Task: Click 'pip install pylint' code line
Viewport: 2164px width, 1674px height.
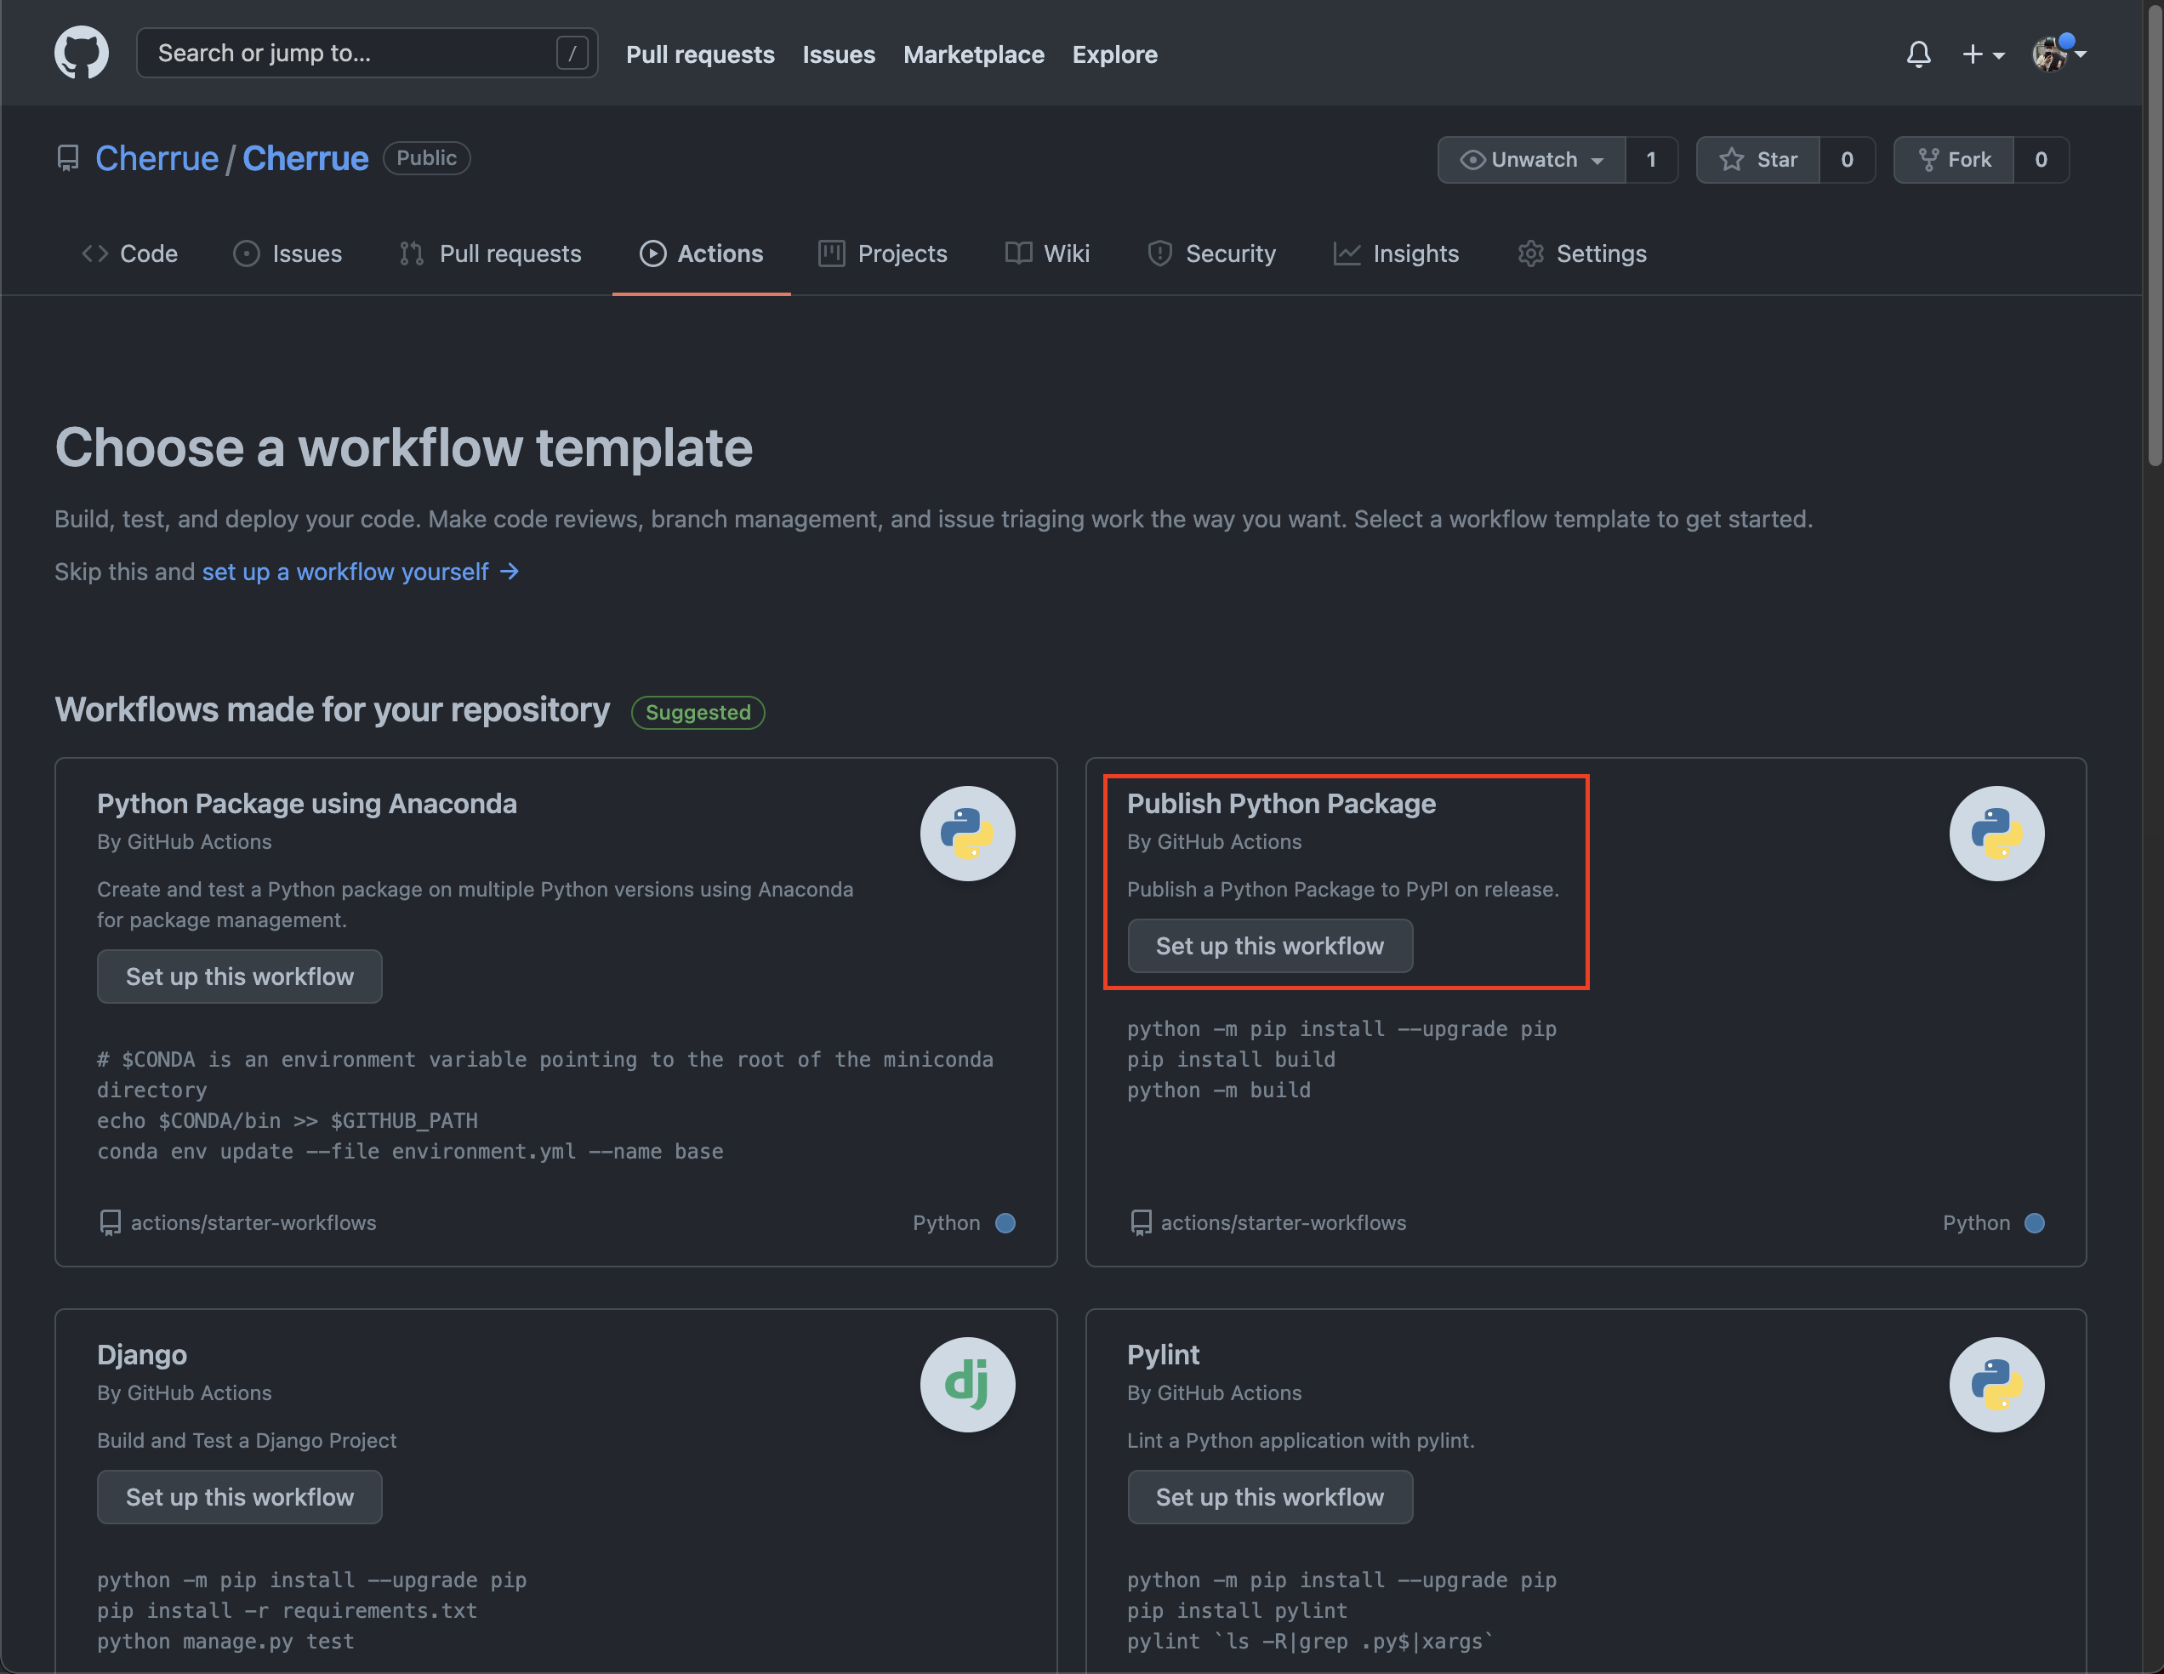Action: pos(1238,1610)
